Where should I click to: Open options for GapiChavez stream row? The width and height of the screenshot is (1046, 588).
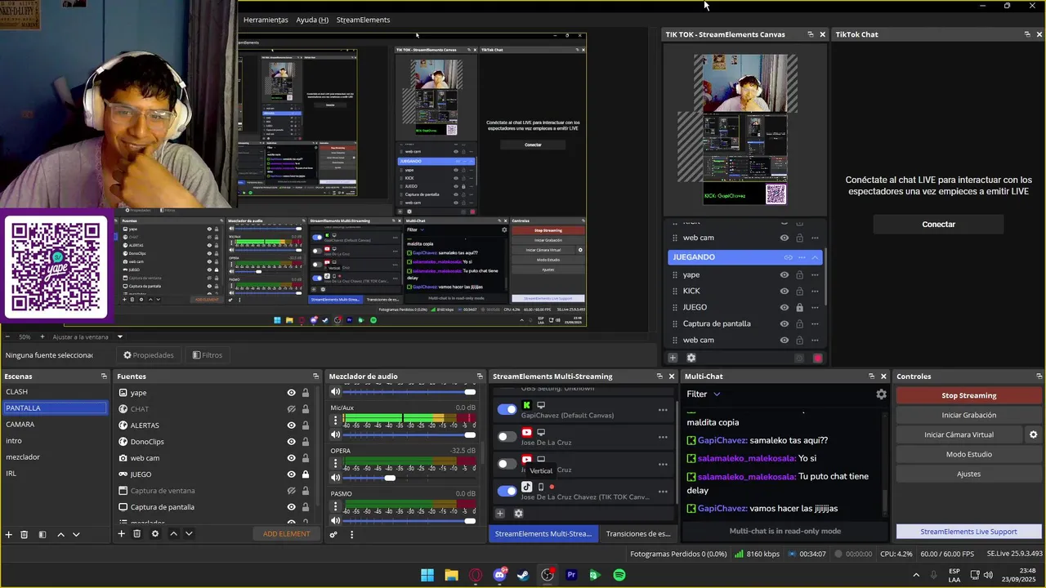tap(663, 410)
